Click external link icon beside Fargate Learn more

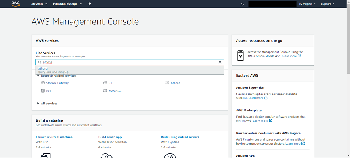[303, 144]
